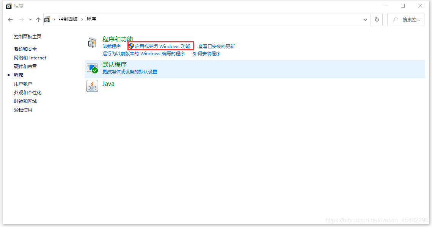The width and height of the screenshot is (432, 227).
Task: Open 启用或关闭 Windows 功能 link
Action: tap(162, 46)
